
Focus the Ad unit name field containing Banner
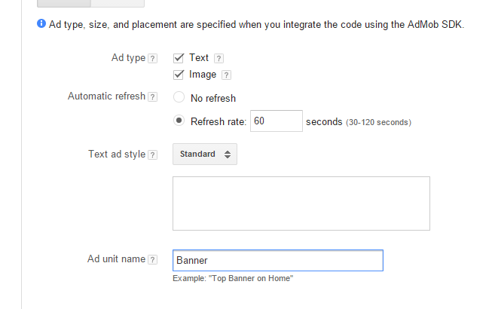(277, 260)
